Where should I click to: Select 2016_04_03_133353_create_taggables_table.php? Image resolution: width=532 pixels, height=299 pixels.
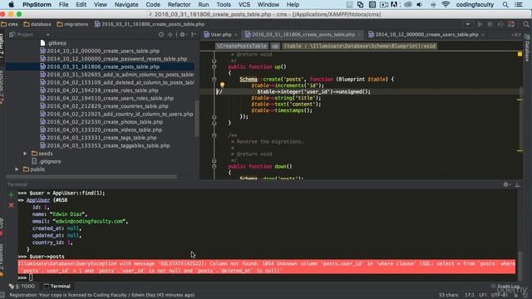tap(105, 146)
